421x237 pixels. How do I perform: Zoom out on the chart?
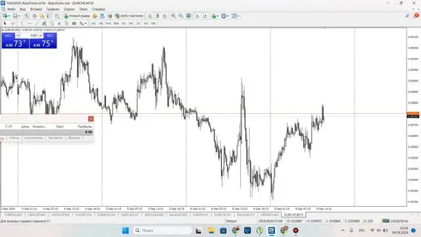[x=181, y=16]
